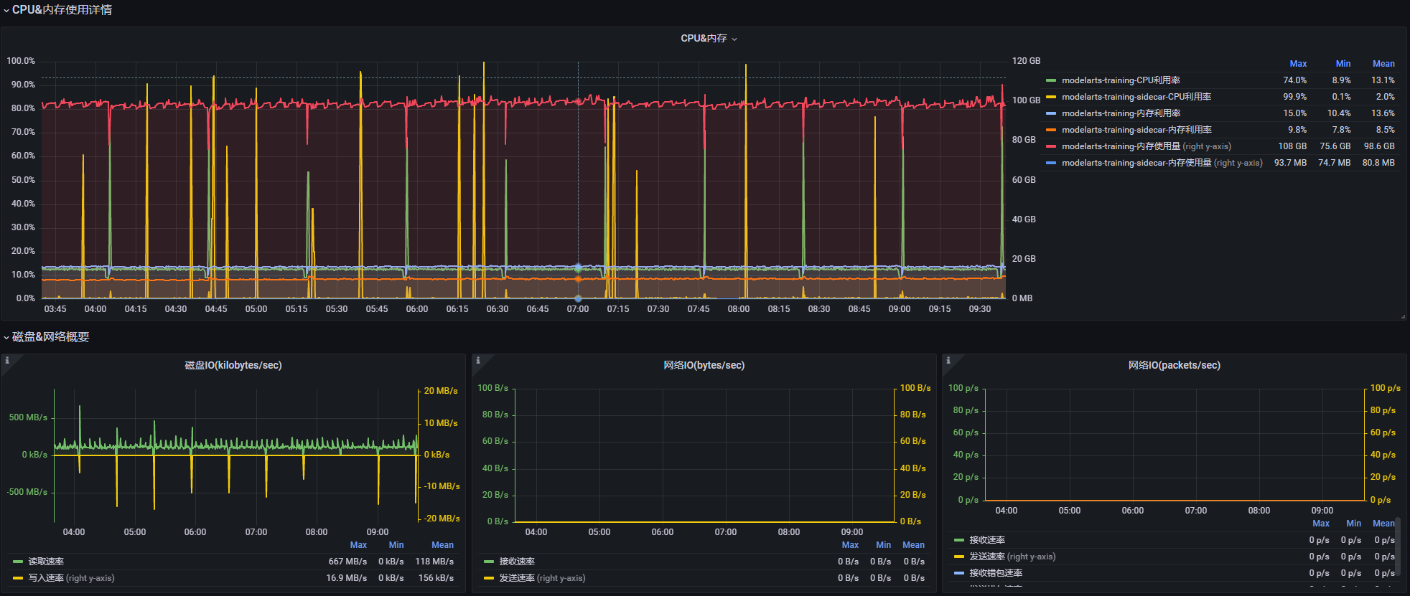Toggle modelarts-training-内存利用率 series visibility
1410x596 pixels.
coord(1121,113)
